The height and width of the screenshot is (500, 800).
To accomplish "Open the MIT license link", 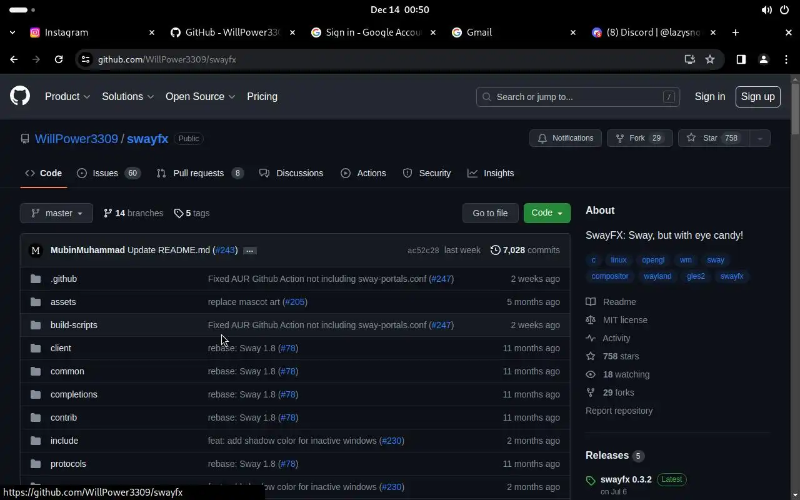I will [617, 320].
